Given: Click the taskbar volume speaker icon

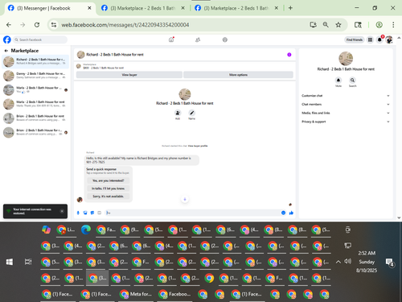Looking at the screenshot, I should tap(348, 261).
